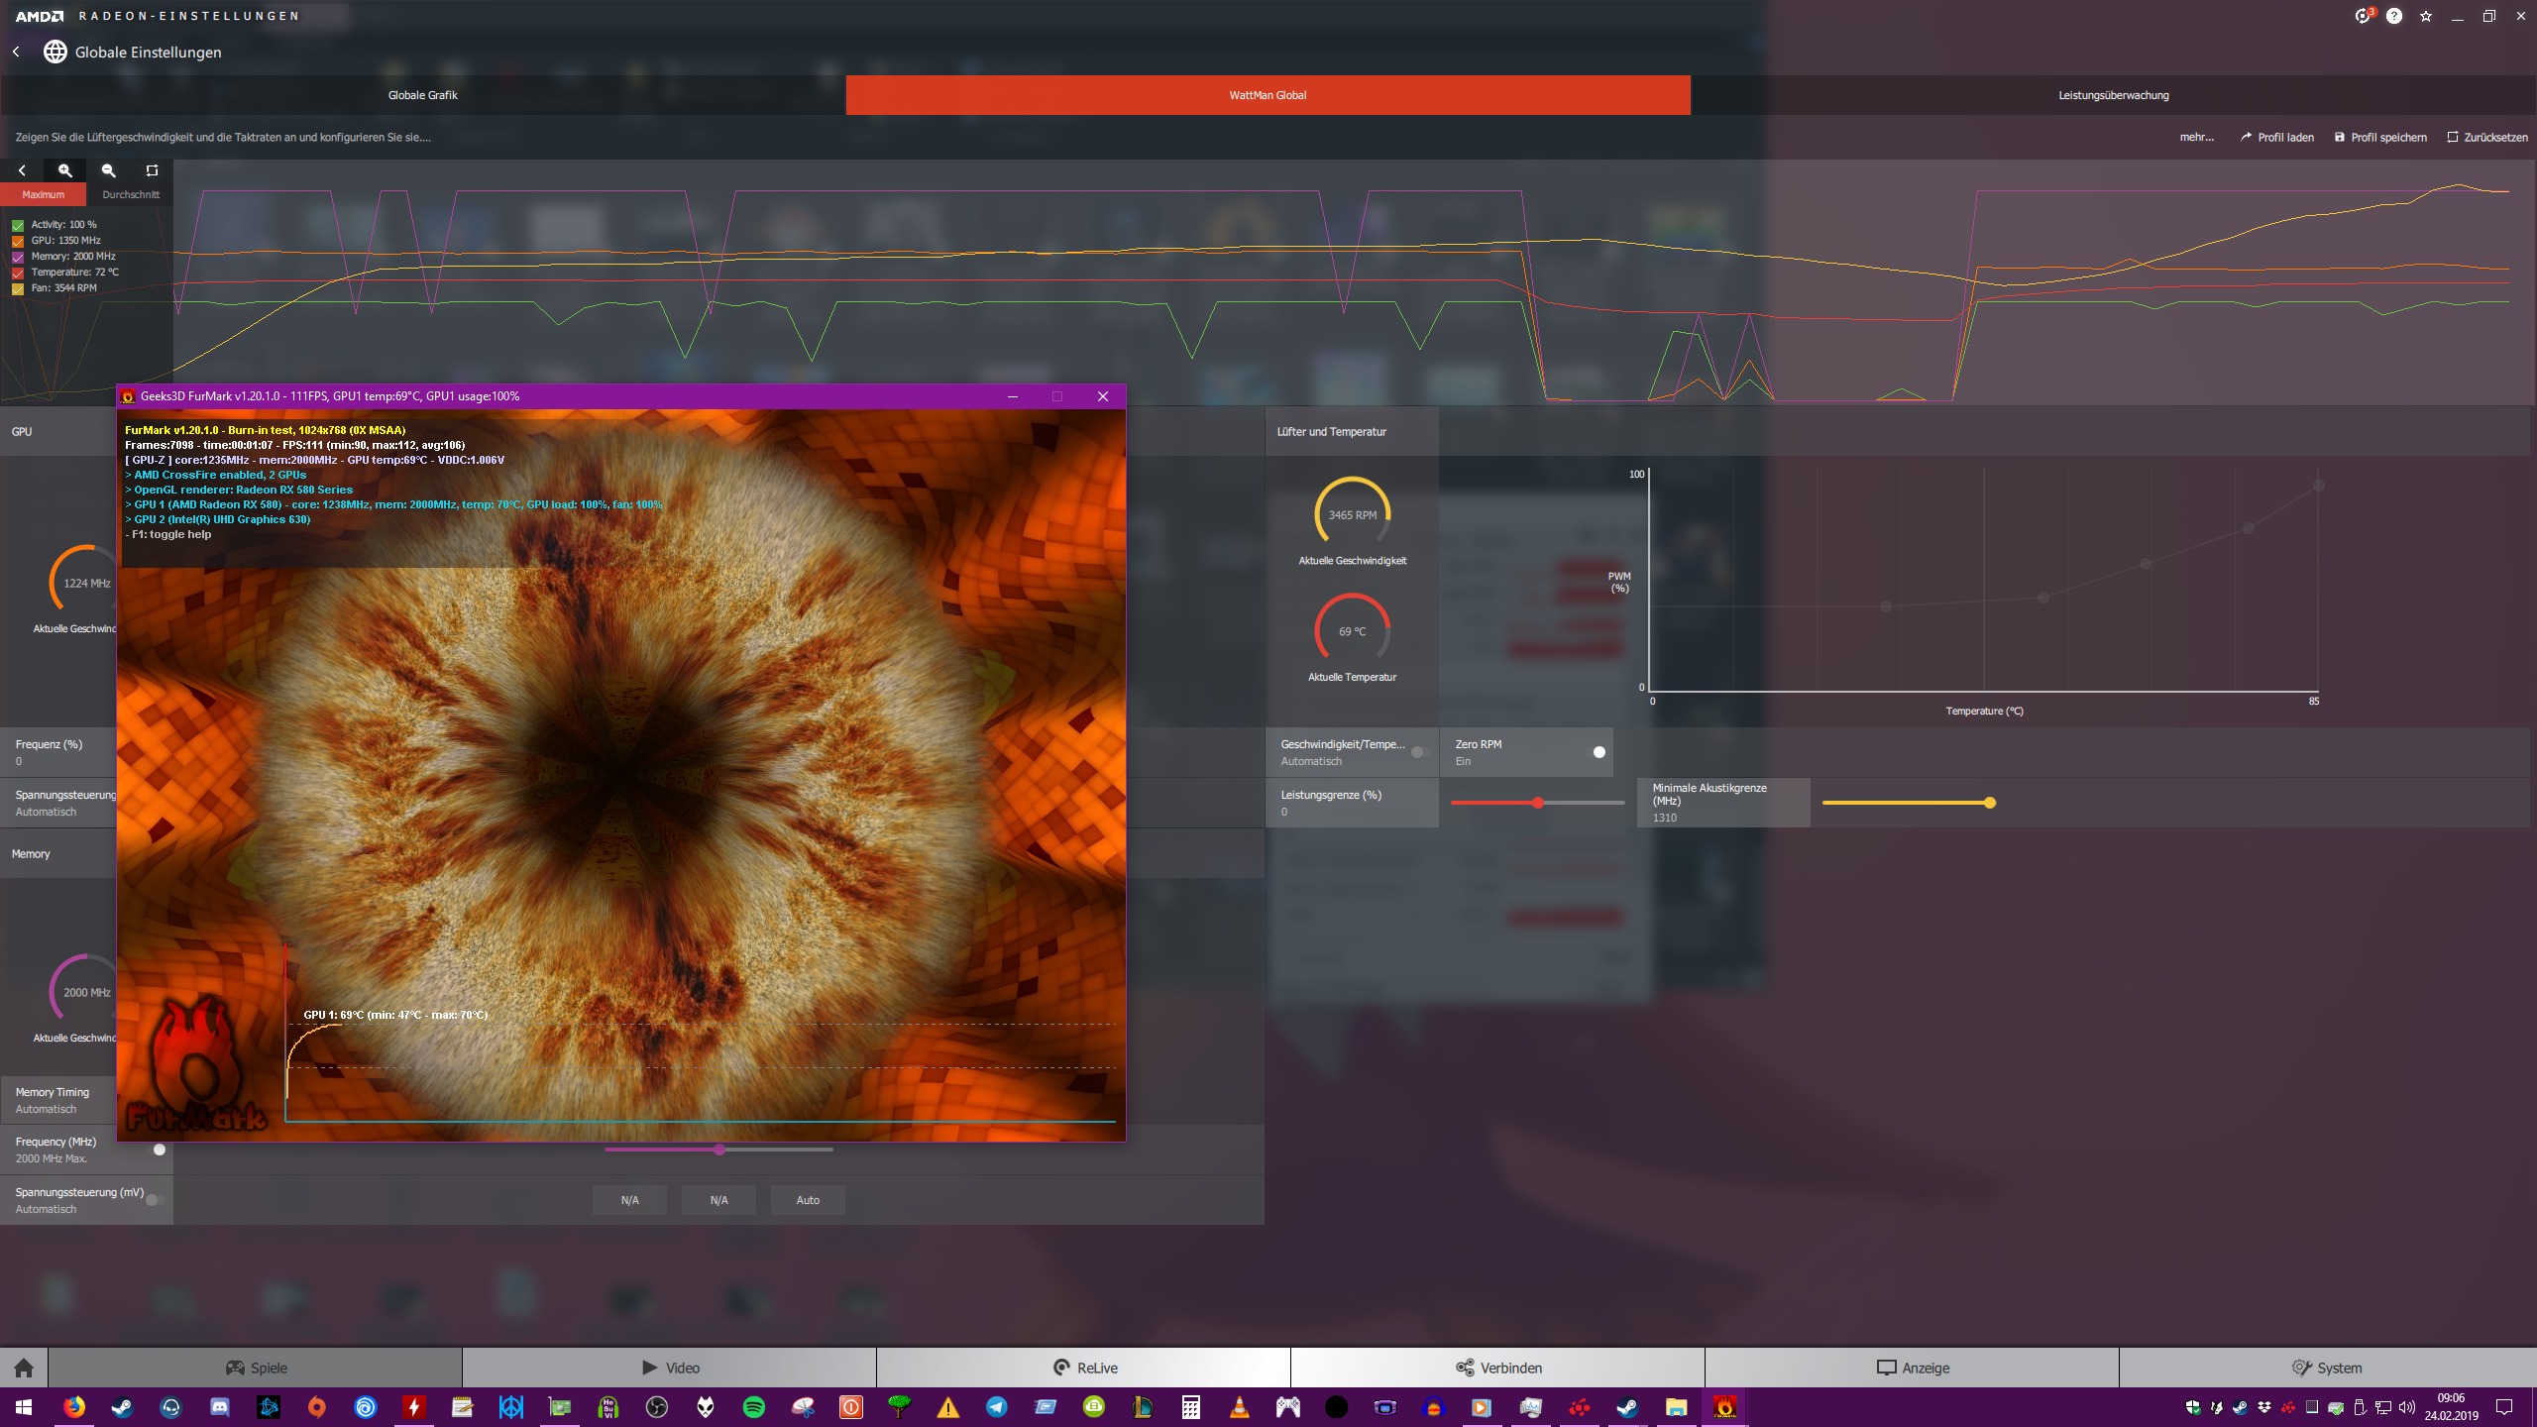
Task: Go back using Globale Einstellungen arrow
Action: pyautogui.click(x=16, y=52)
